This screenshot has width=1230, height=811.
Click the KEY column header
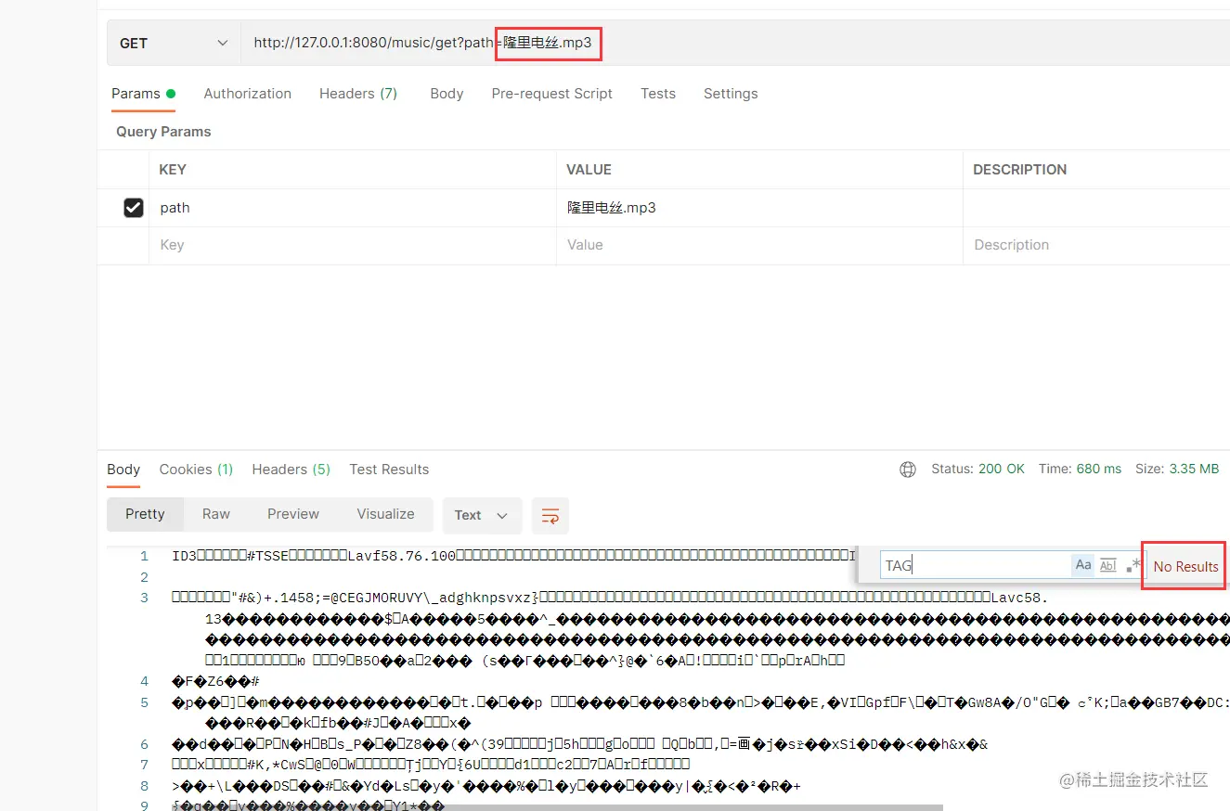coord(173,170)
